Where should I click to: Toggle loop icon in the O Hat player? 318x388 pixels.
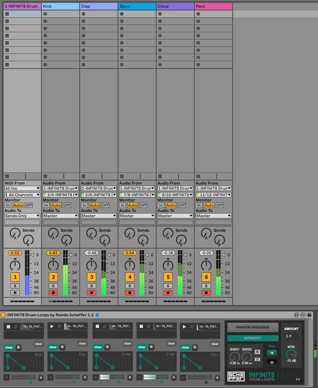tap(105, 326)
